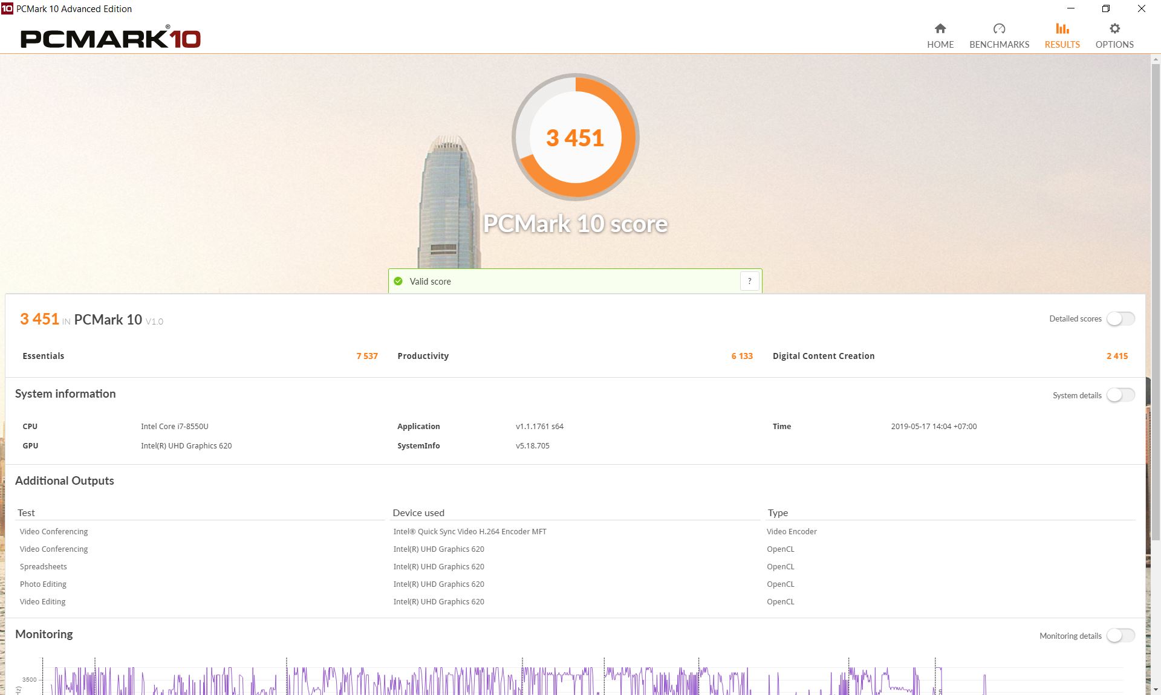This screenshot has width=1161, height=695.
Task: Click the Time value 2019-05-17 14:04
Action: point(934,426)
